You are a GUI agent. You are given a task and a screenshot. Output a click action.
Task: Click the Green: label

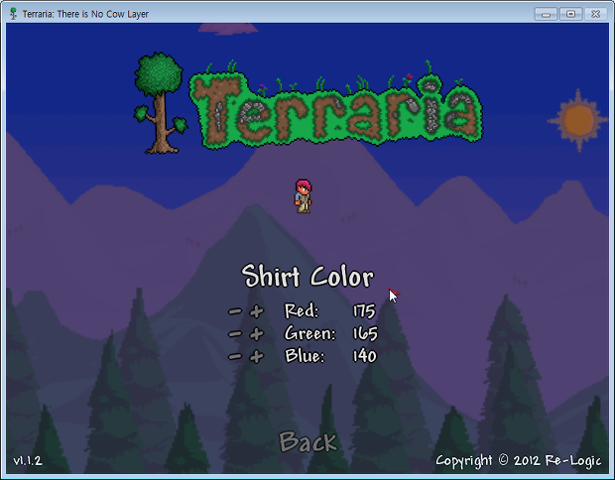coord(309,334)
